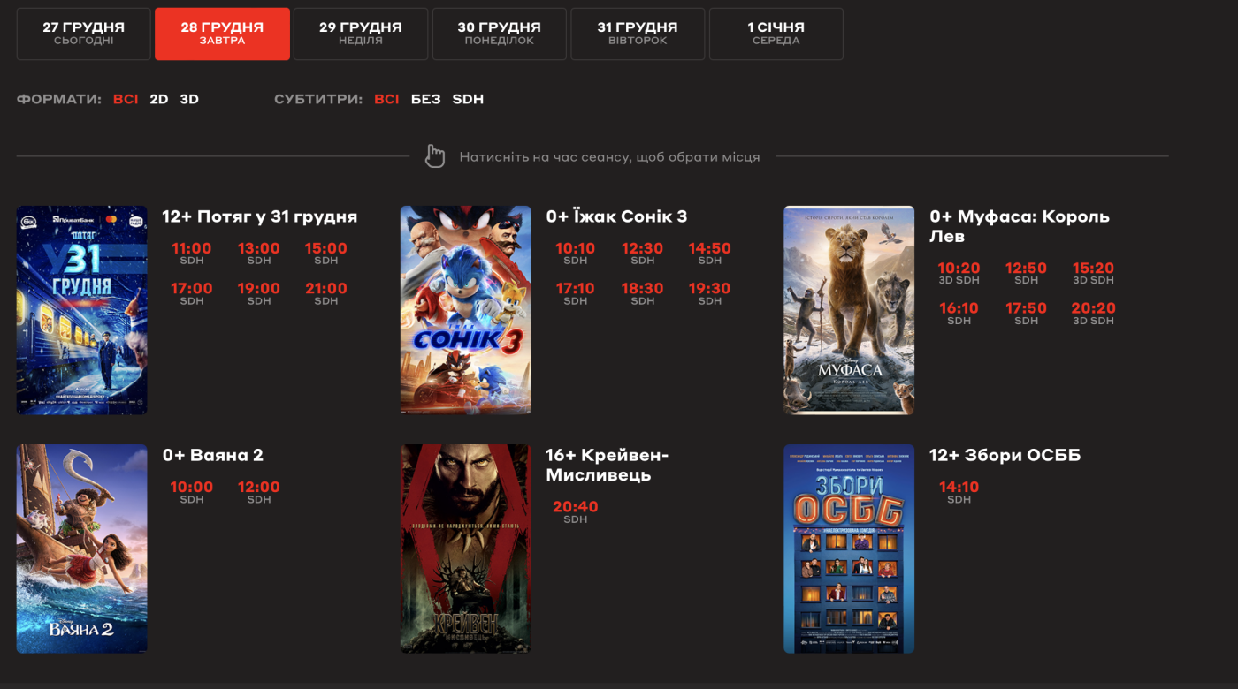
Task: Choose the 12:30 Їжак Сонік 3 showtime
Action: click(x=643, y=254)
